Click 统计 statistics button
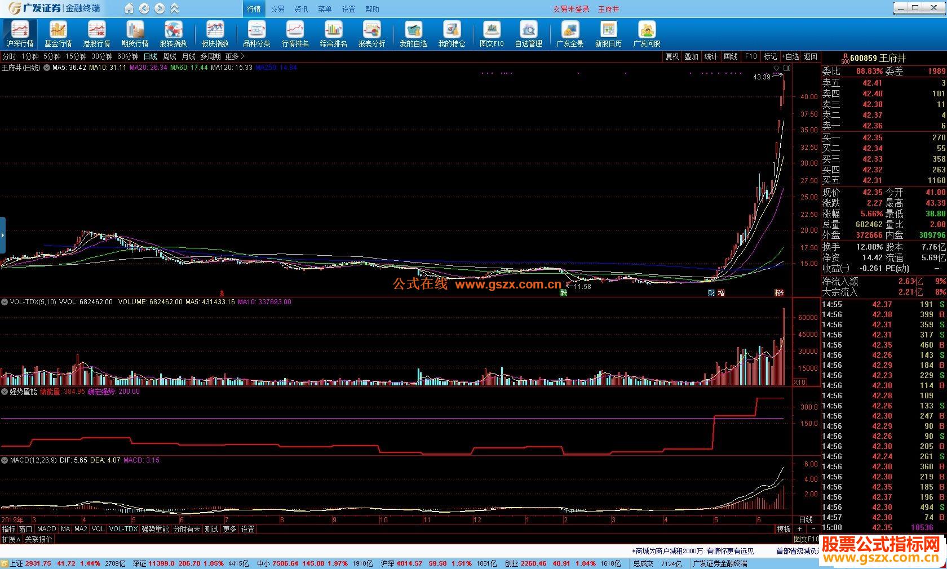The image size is (947, 569). 711,56
